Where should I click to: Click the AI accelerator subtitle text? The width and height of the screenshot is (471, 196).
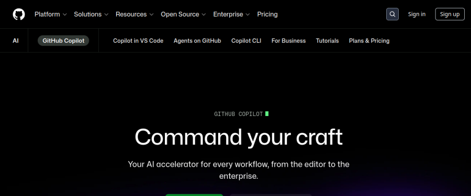[239, 170]
